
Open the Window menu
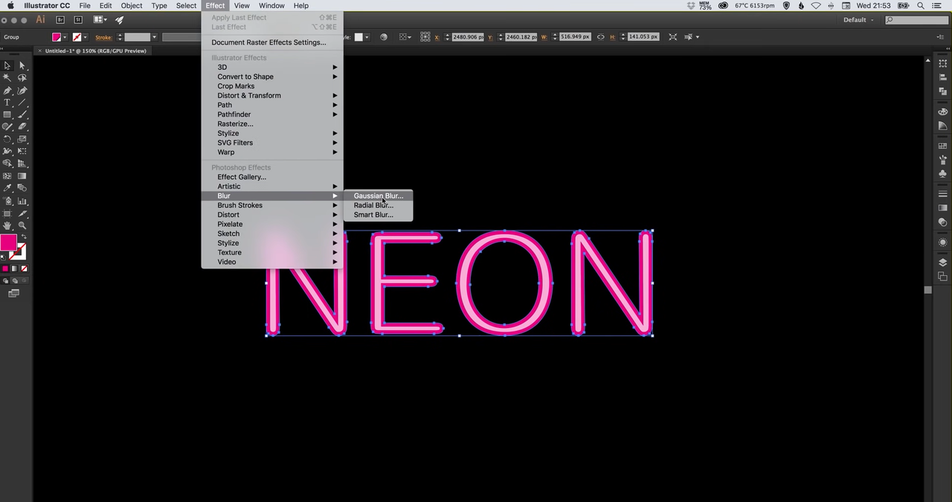[x=271, y=5]
